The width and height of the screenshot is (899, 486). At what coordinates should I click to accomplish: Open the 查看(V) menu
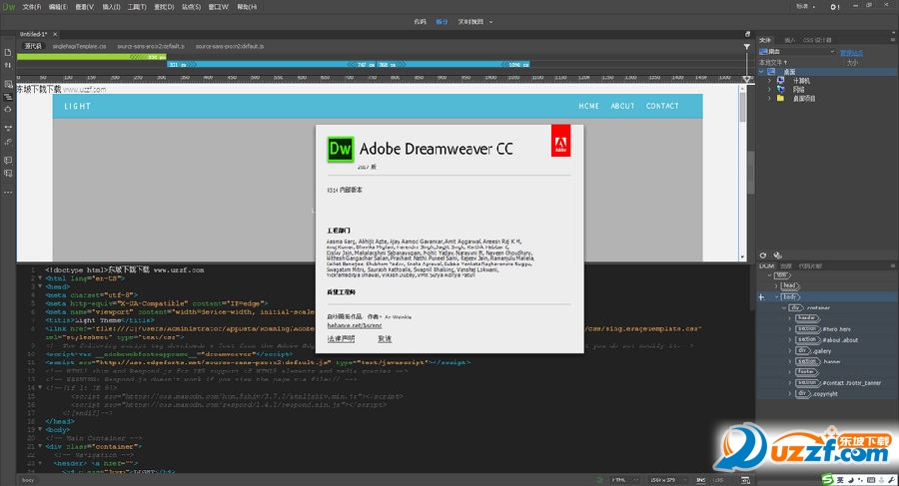coord(84,7)
